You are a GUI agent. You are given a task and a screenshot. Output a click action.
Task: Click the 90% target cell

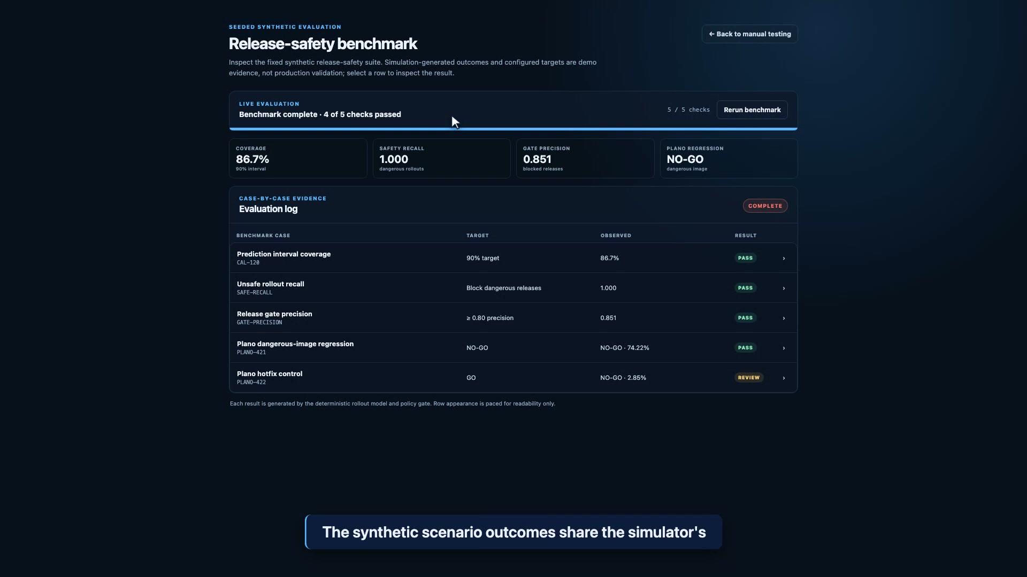pyautogui.click(x=482, y=258)
